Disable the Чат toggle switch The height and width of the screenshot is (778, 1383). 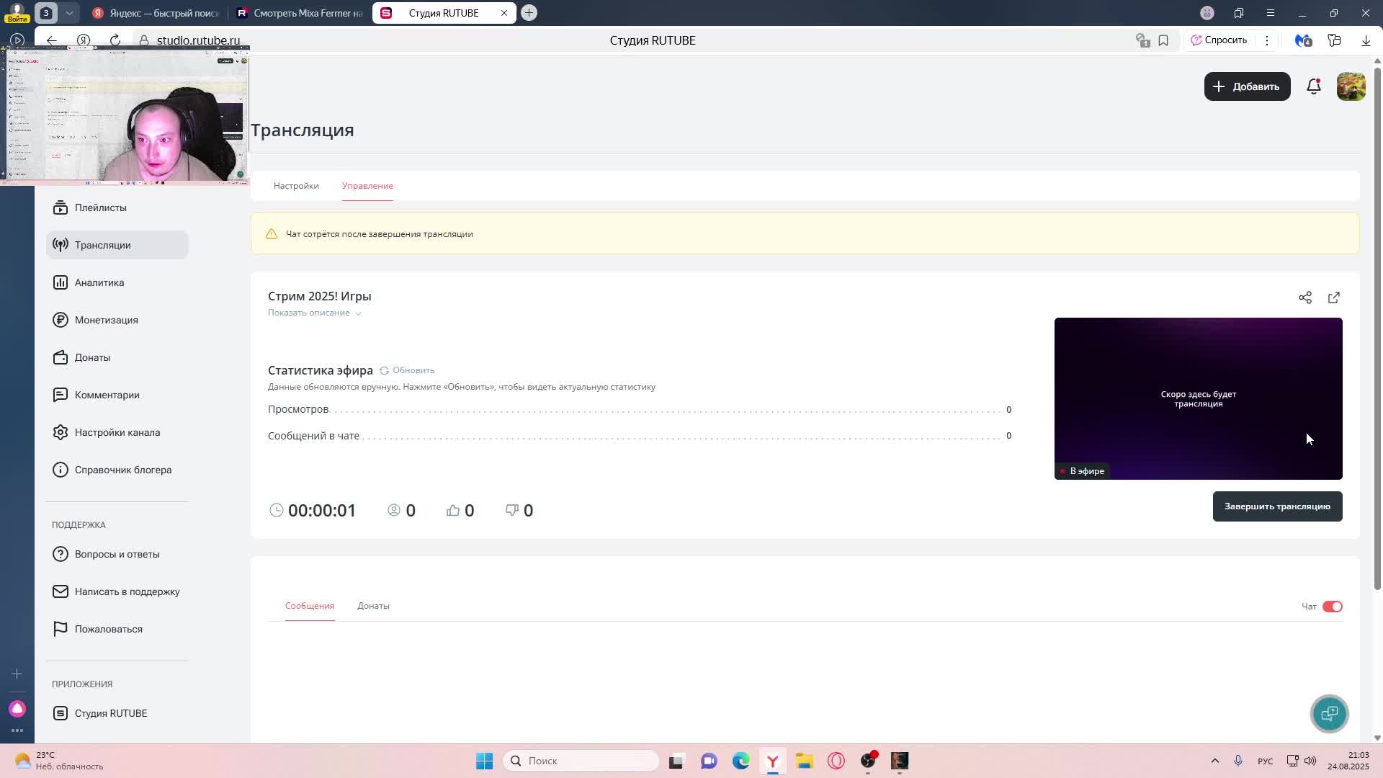[1332, 607]
